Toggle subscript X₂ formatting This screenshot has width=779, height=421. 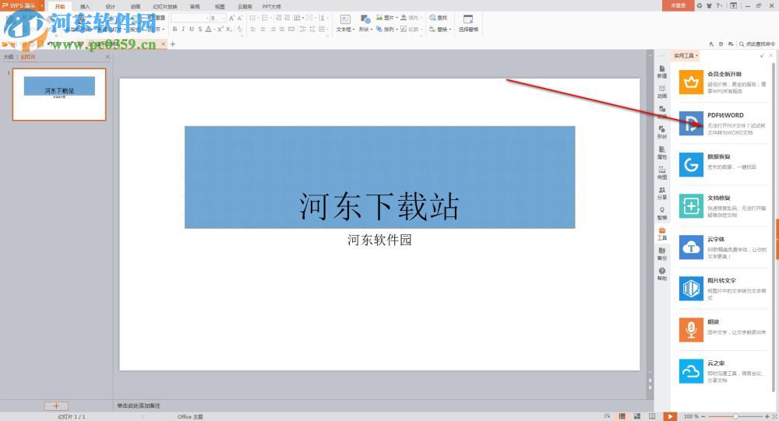coord(229,30)
